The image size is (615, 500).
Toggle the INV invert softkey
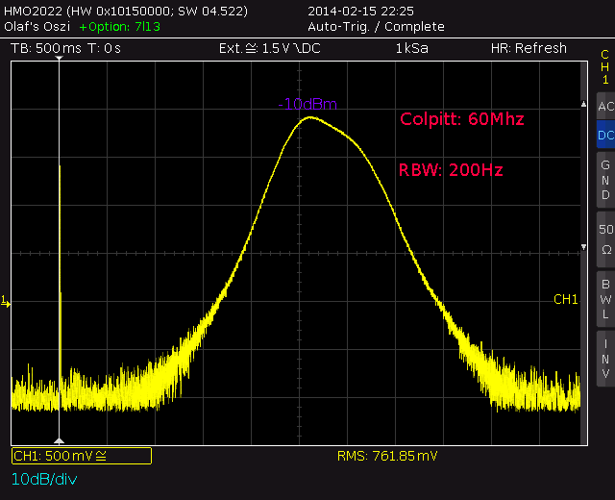[x=605, y=359]
